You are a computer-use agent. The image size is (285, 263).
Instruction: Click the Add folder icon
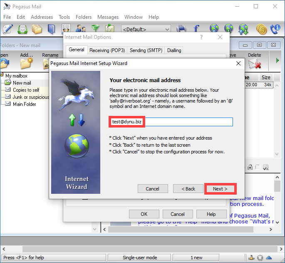tap(27, 63)
